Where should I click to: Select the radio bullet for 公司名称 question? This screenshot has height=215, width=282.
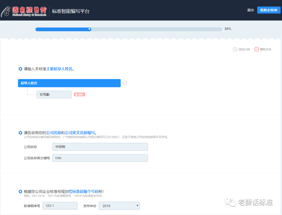(x=20, y=133)
